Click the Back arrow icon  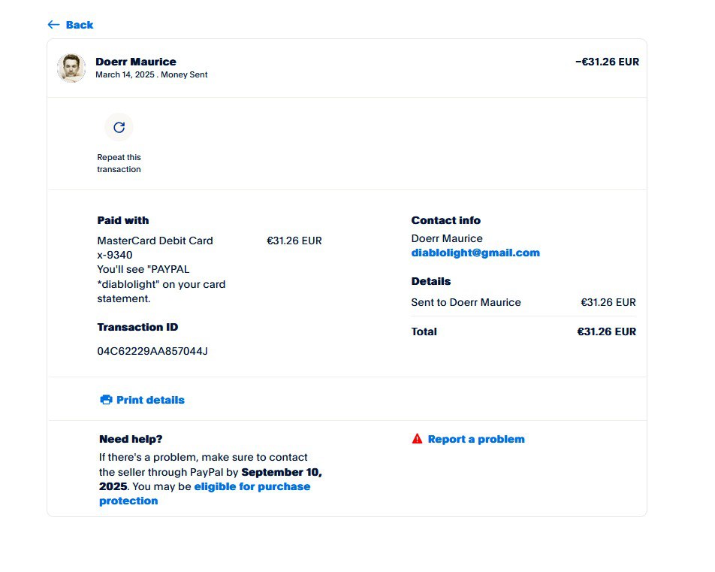point(53,25)
